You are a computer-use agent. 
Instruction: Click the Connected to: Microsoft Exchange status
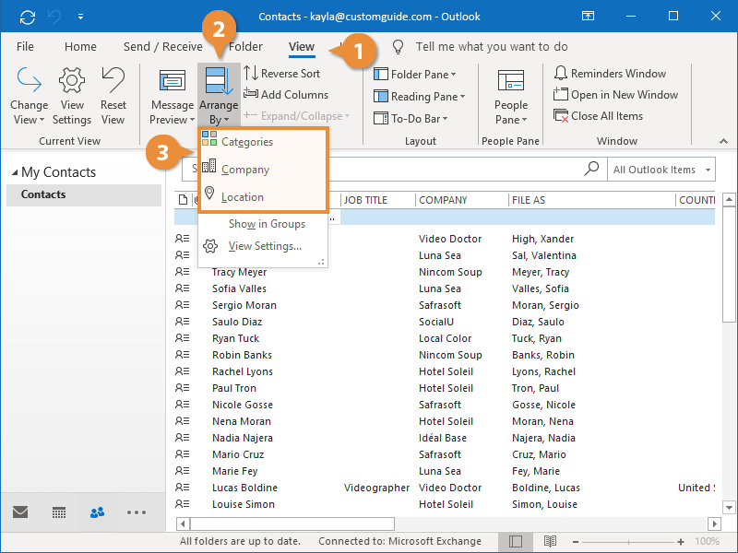399,542
